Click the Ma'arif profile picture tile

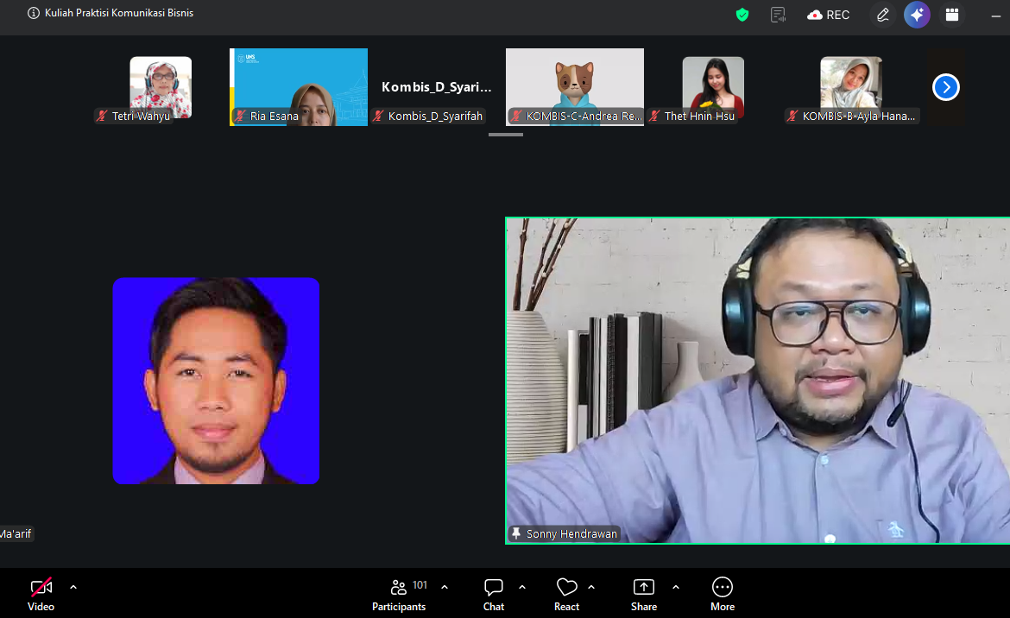point(216,381)
